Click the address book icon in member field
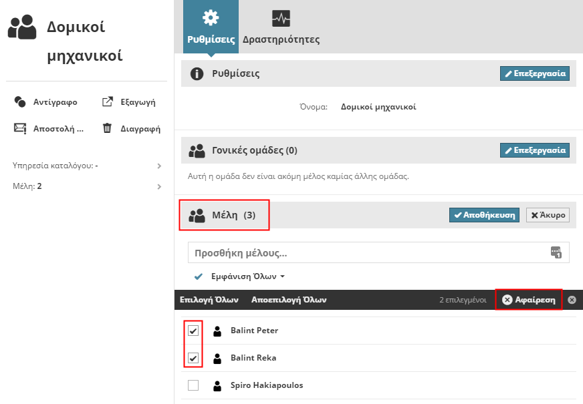583x404 pixels. [556, 253]
